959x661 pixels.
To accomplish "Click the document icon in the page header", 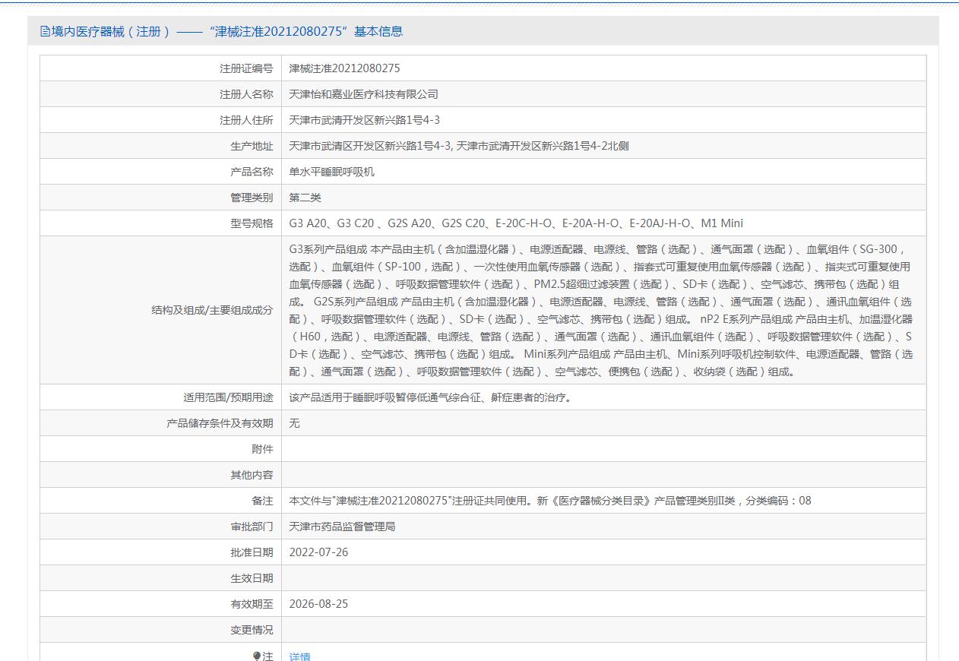I will point(45,32).
